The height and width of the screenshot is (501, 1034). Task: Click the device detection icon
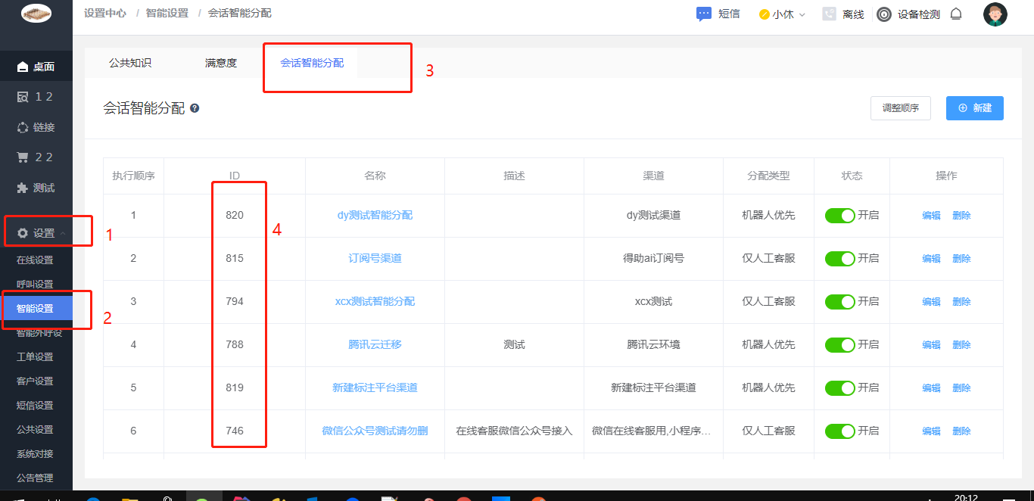coord(883,14)
